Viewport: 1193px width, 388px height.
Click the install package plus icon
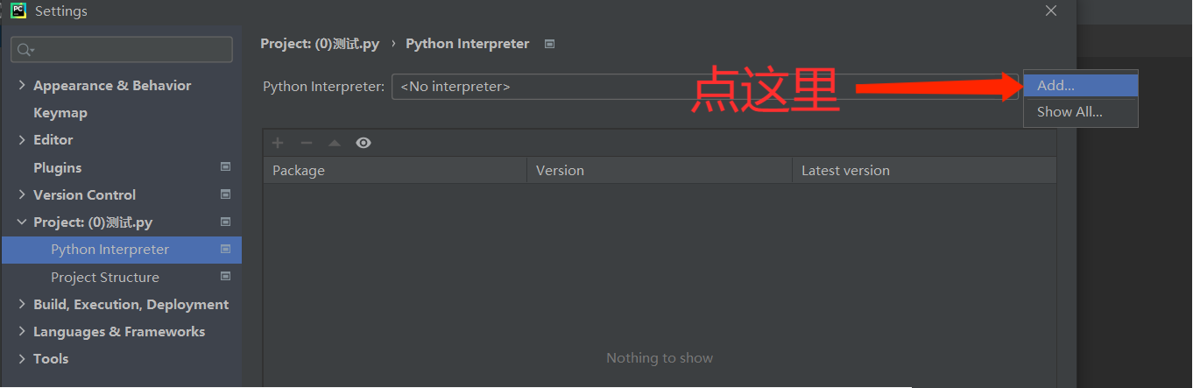click(278, 143)
